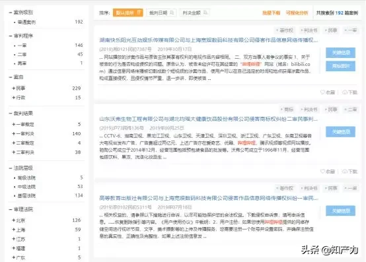The image size is (366, 262).
Task: Expand the 江苏 court node
Action: pos(13,239)
